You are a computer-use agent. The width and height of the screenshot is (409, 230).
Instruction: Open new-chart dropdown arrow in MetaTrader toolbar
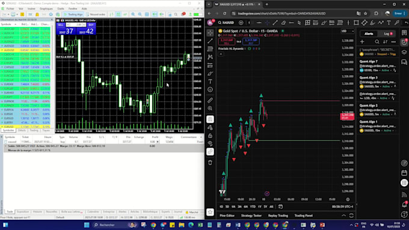point(8,14)
